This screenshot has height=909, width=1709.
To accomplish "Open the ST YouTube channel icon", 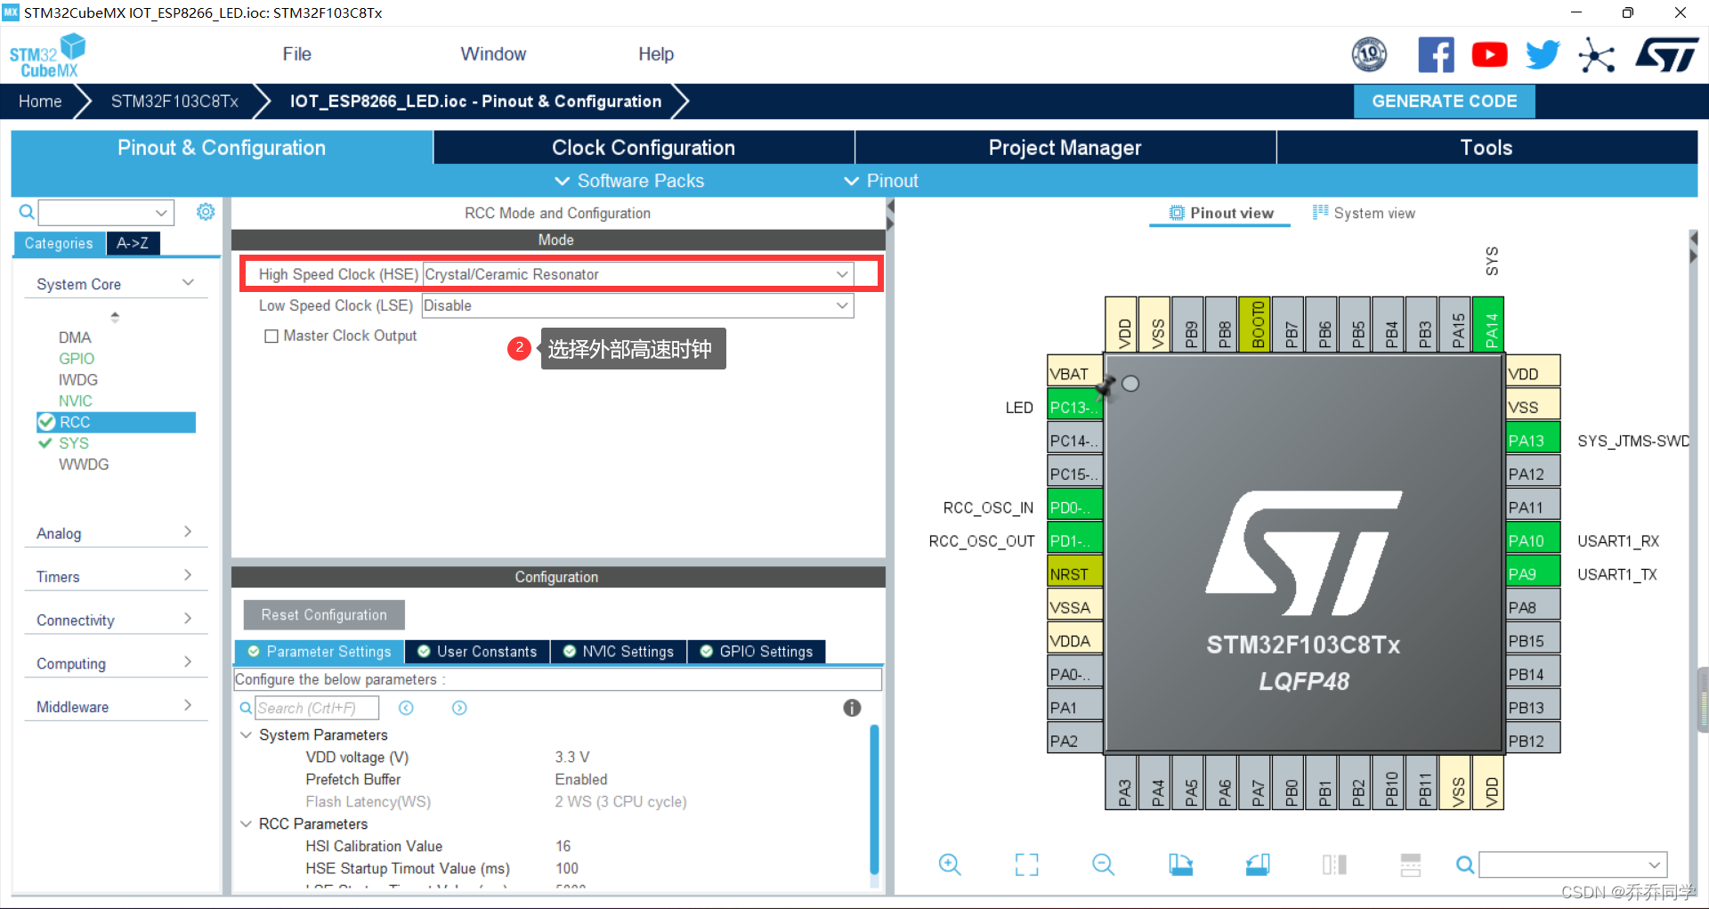I will tap(1489, 55).
